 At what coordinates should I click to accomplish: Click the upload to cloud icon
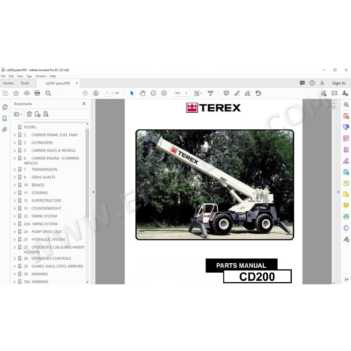(x=27, y=93)
